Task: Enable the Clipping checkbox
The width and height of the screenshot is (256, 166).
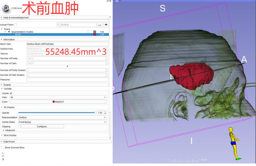Action: pos(19,126)
